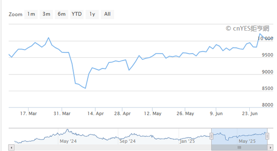Click the chart's April low point near 8500
The width and height of the screenshot is (277, 151).
(86, 88)
